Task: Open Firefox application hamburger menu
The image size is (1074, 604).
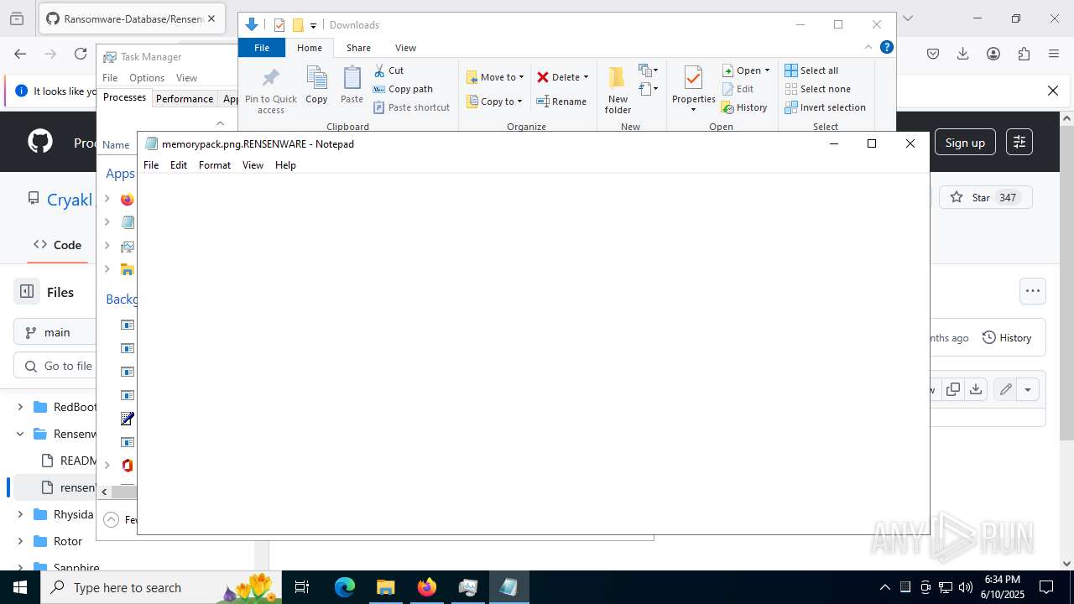Action: point(1054,54)
